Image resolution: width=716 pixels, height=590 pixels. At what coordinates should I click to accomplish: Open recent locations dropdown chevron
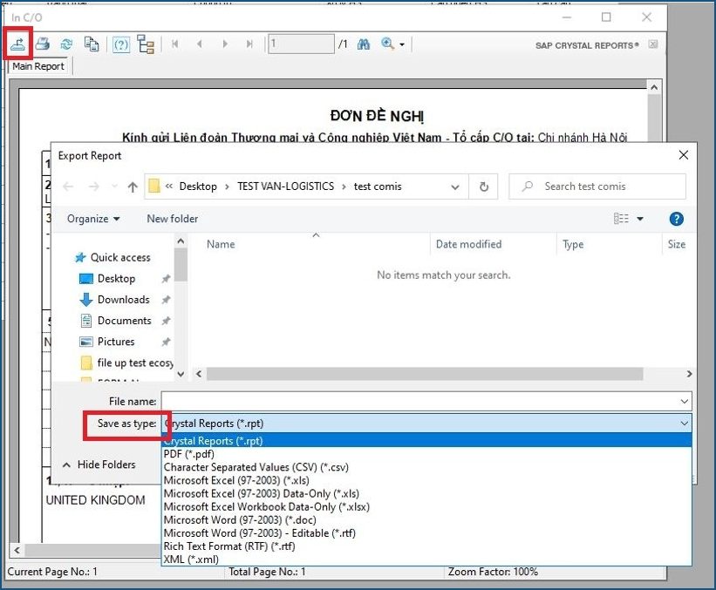click(x=114, y=186)
